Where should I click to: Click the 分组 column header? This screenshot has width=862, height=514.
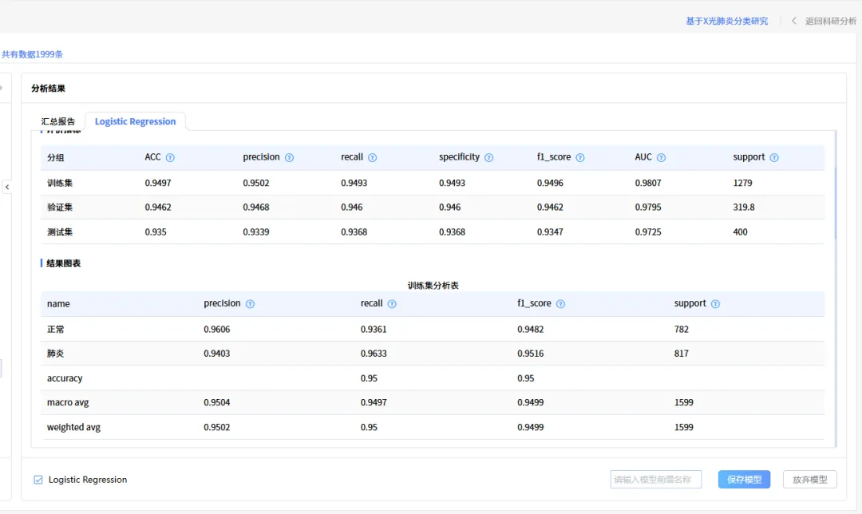pos(56,158)
